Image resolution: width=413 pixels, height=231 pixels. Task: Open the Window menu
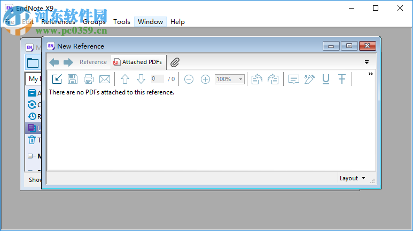click(x=150, y=21)
